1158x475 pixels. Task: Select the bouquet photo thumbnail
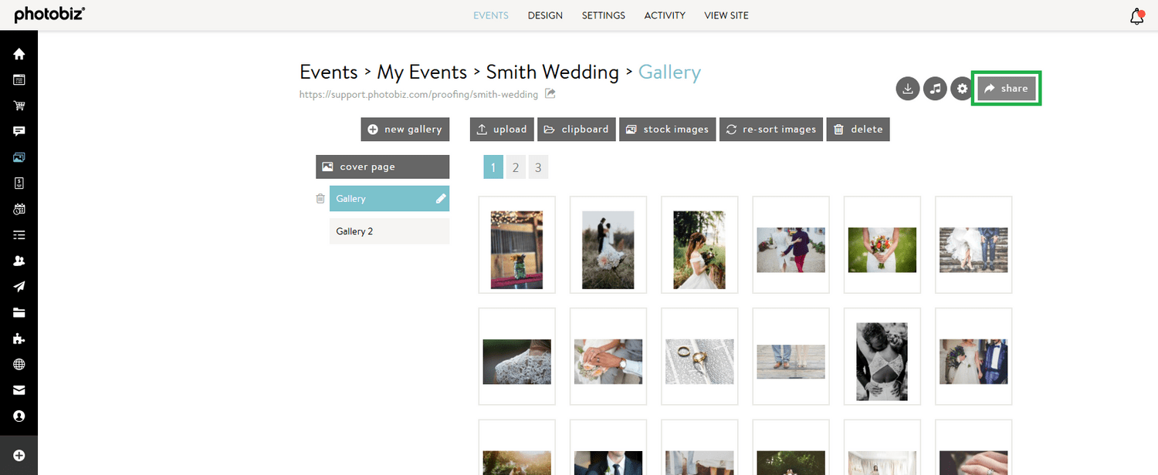pyautogui.click(x=882, y=244)
